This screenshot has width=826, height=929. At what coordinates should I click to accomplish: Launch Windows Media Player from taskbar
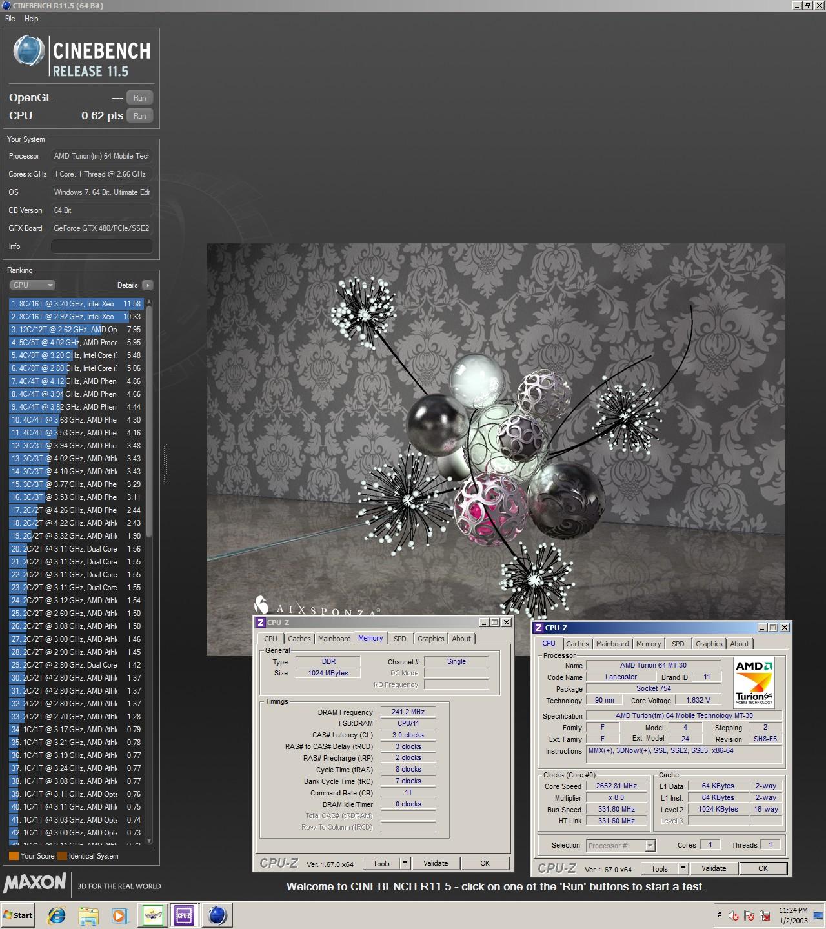coord(119,915)
